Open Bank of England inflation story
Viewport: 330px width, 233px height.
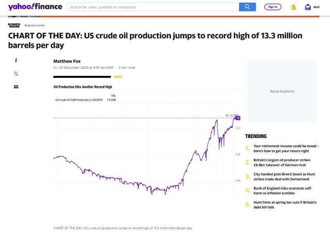(x=283, y=191)
